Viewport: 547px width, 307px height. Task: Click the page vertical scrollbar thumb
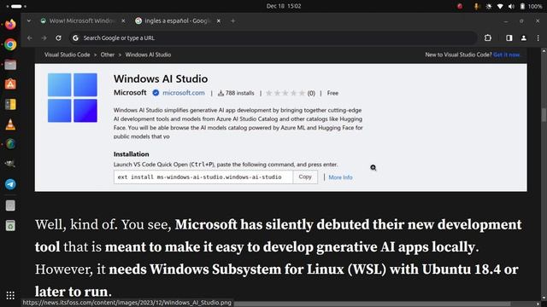point(544,115)
